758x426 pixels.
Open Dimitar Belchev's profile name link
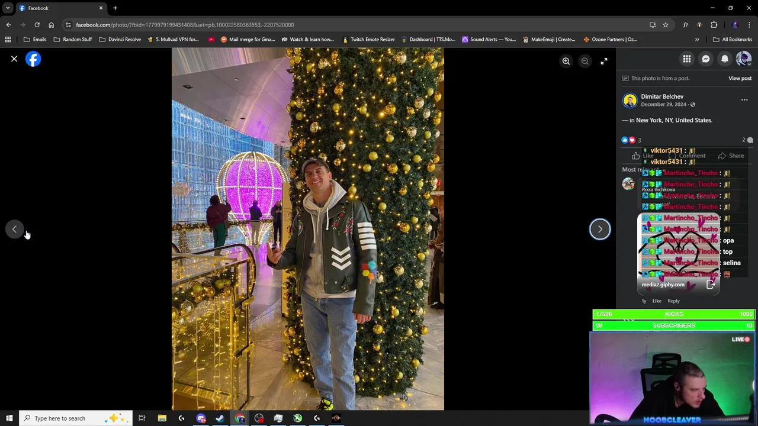click(x=662, y=96)
